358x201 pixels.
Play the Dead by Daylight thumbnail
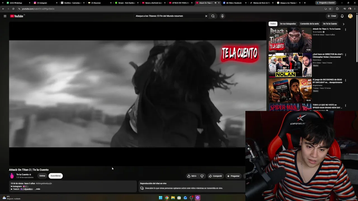290,90
